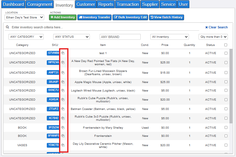Click copy SKU icon beside GTVWB9
This screenshot has width=236, height=157.
pos(63,53)
